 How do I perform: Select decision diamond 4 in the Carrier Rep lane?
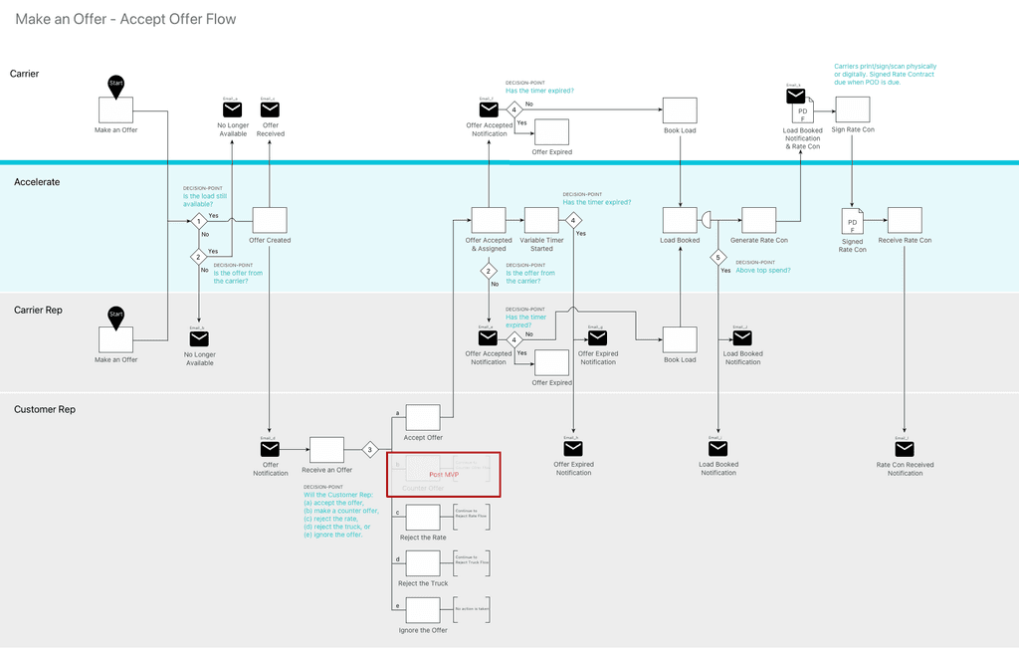coord(514,339)
